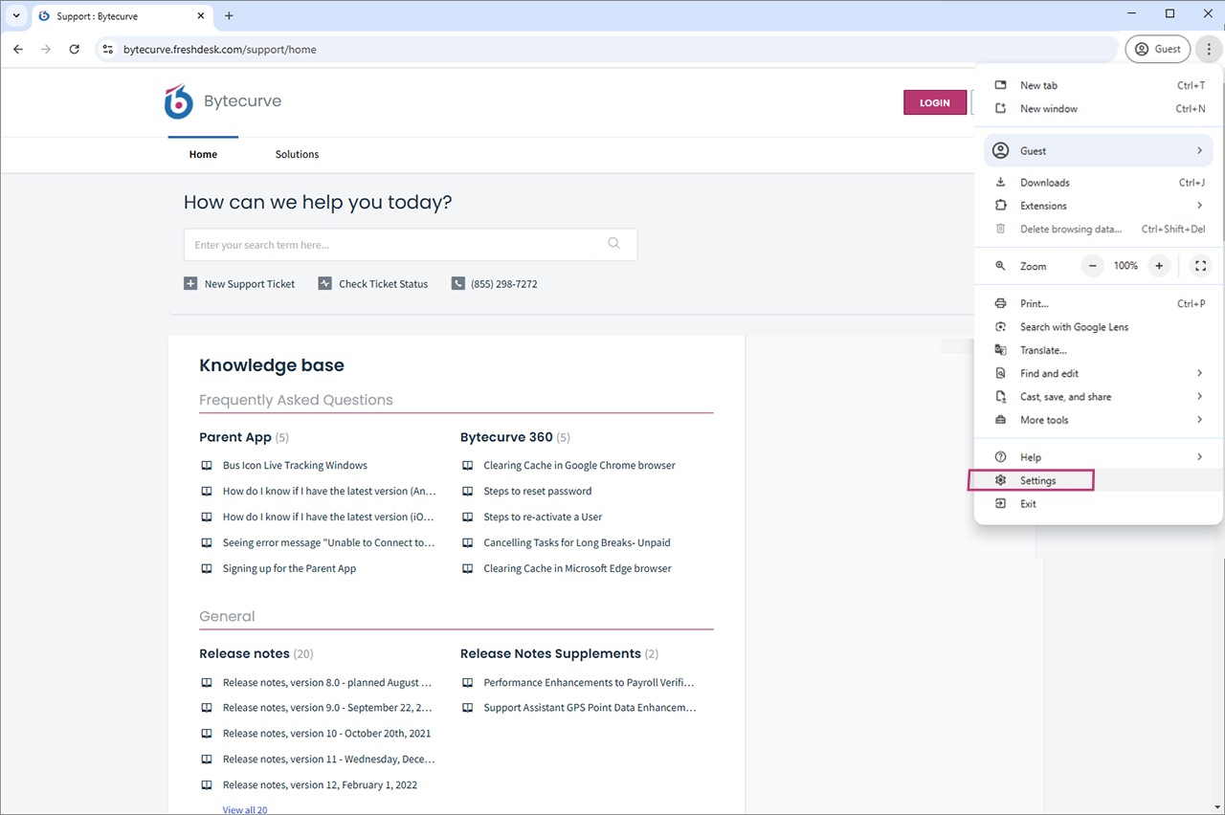Open Release Notes Supplements heading
1225x815 pixels.
pyautogui.click(x=550, y=653)
